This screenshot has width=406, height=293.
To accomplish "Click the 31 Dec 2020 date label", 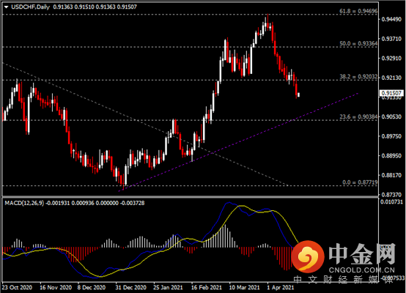I will pyautogui.click(x=130, y=287).
